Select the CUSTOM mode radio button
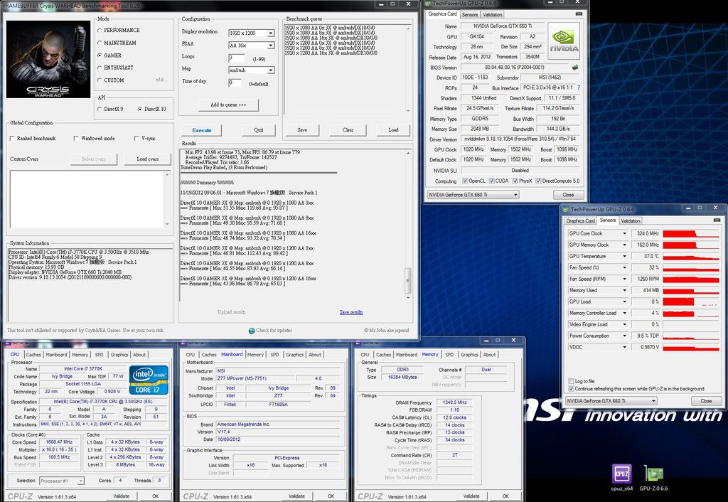 [100, 80]
